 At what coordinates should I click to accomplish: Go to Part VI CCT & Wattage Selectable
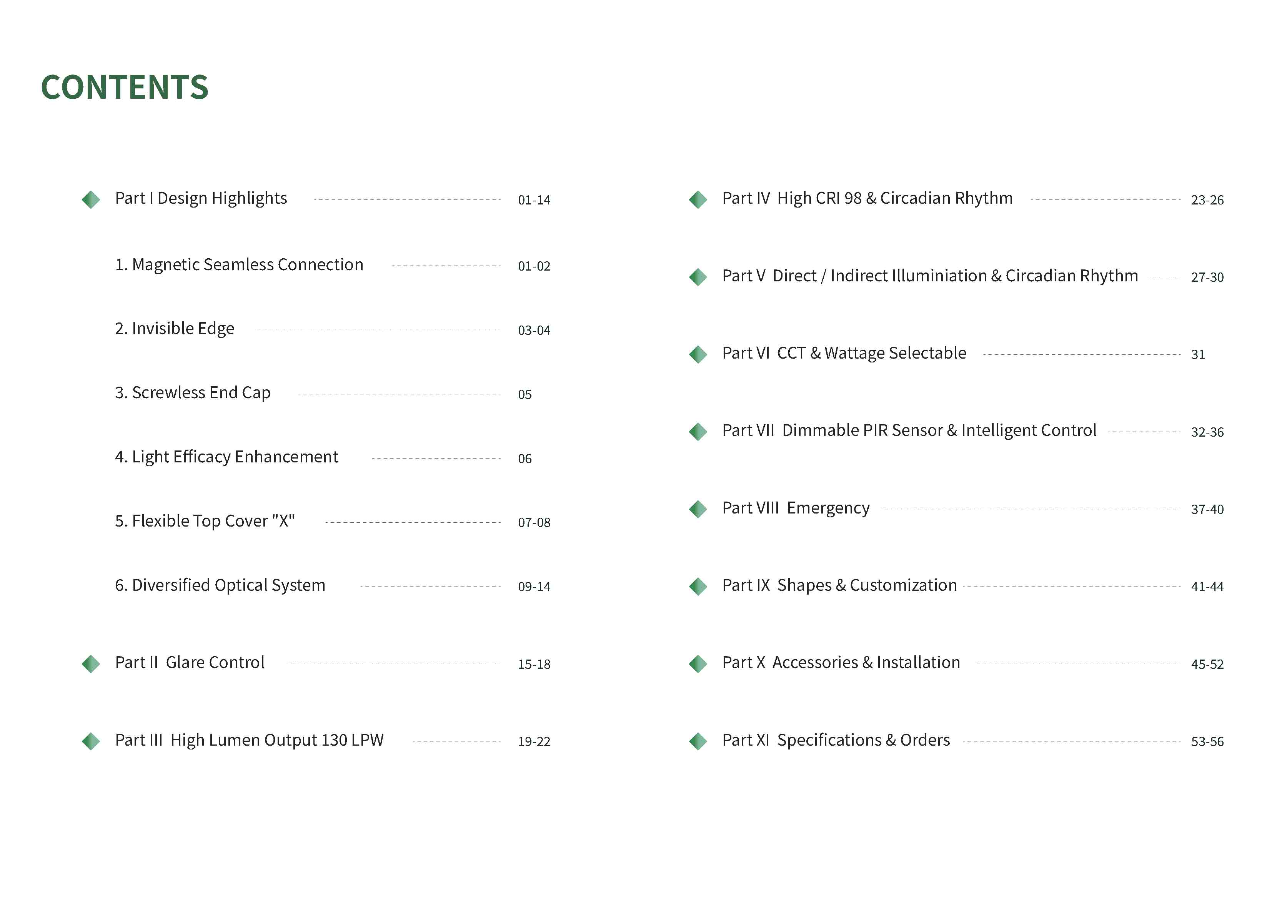coord(844,353)
